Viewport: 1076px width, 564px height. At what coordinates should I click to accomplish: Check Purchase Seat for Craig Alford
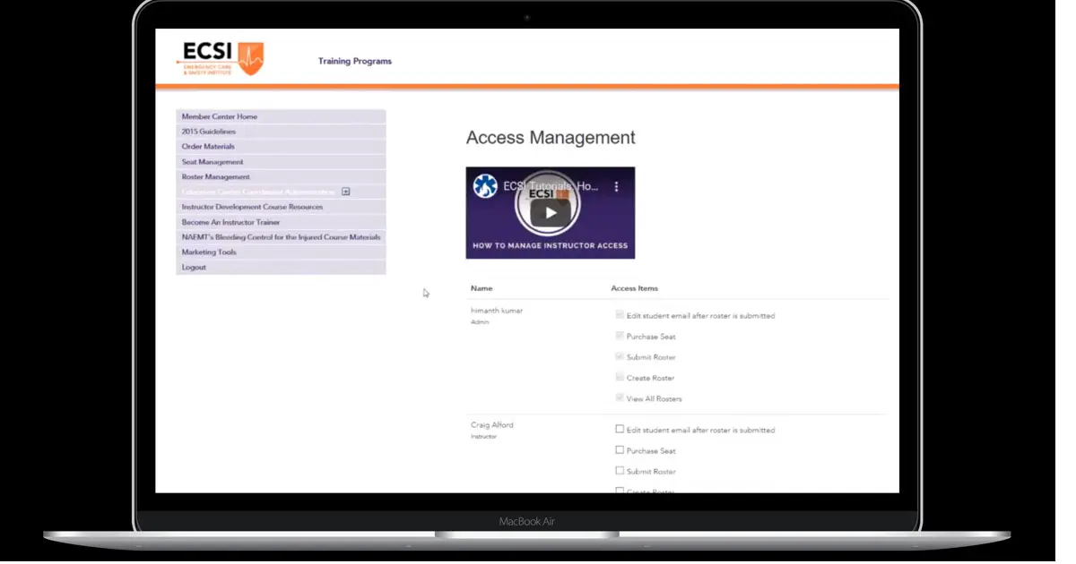(620, 450)
